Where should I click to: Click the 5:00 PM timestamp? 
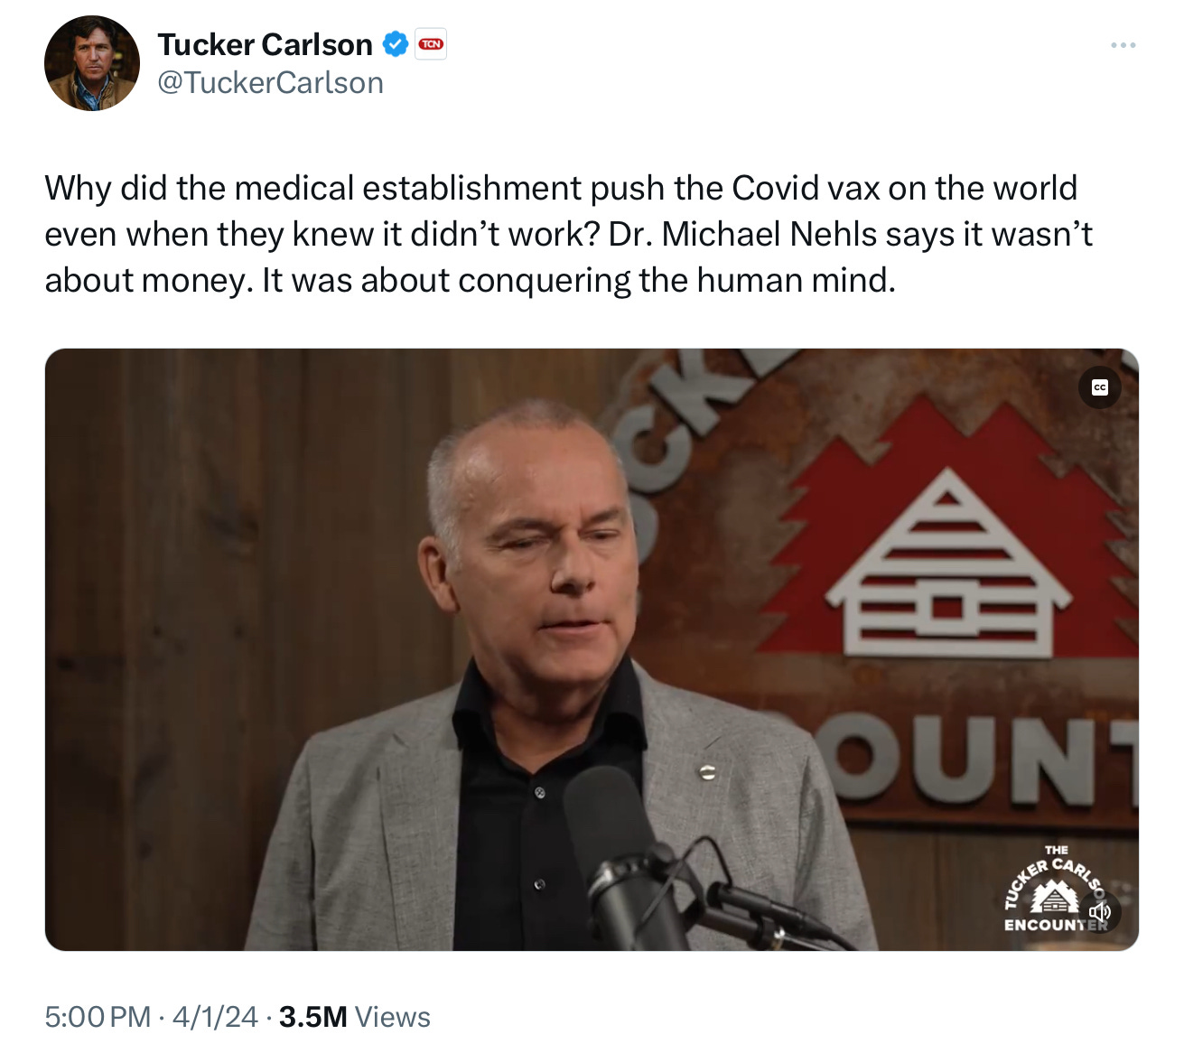tap(97, 1017)
